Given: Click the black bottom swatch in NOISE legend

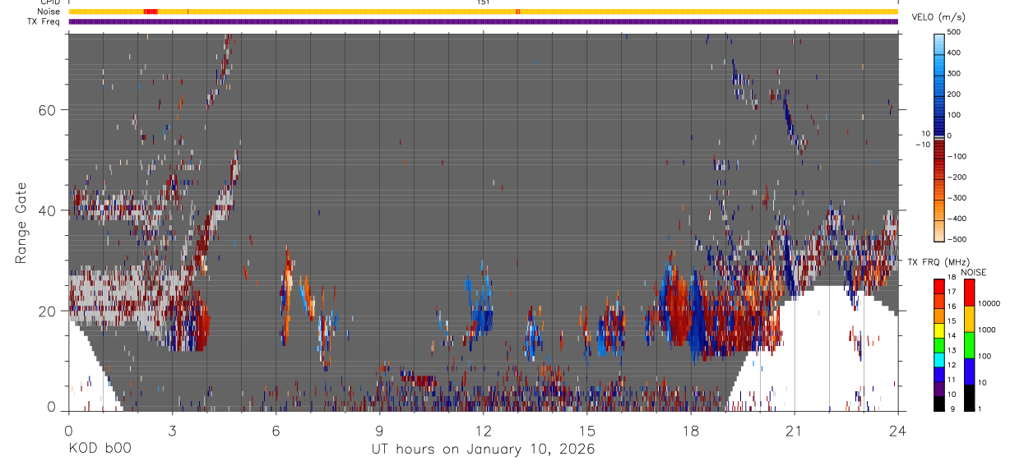Looking at the screenshot, I should (969, 398).
